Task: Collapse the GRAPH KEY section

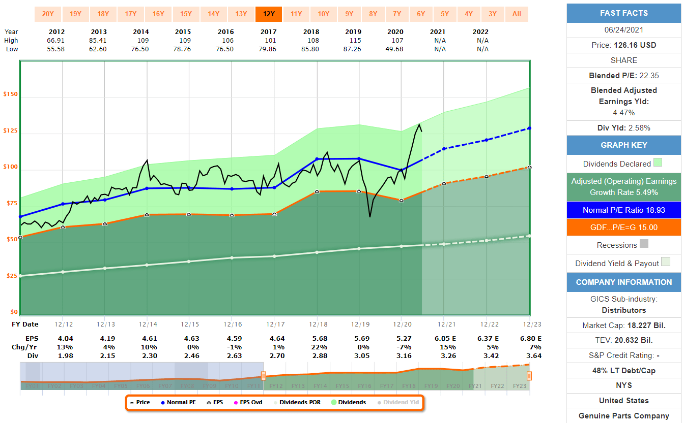Action: 623,145
